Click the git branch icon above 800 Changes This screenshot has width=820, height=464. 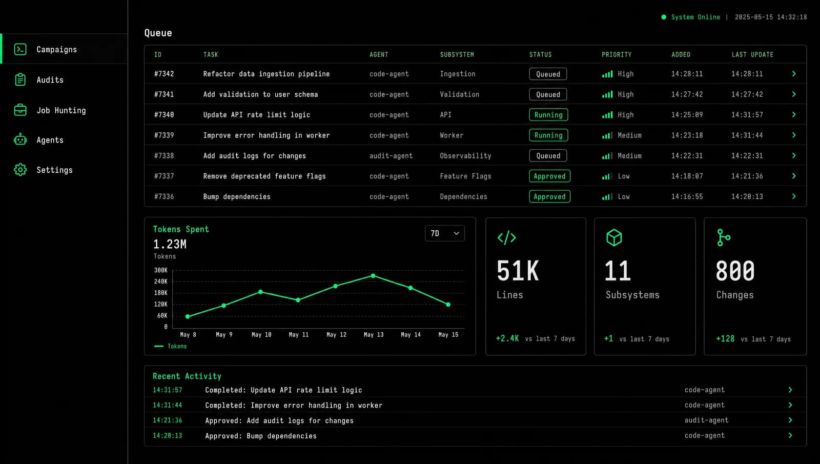[x=724, y=237]
